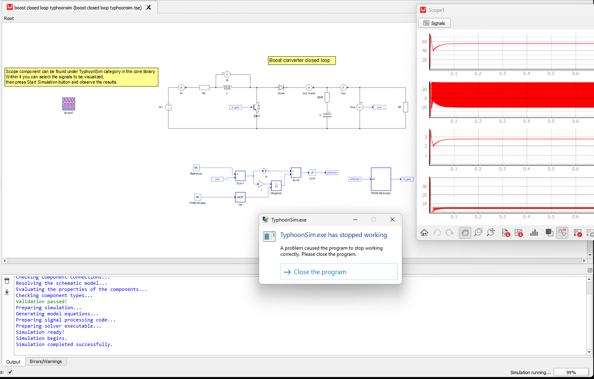This screenshot has width=594, height=379.
Task: Click the Root breadcrumb label
Action: click(9, 18)
